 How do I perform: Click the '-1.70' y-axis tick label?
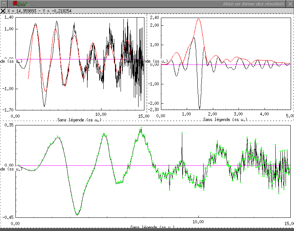pos(8,110)
